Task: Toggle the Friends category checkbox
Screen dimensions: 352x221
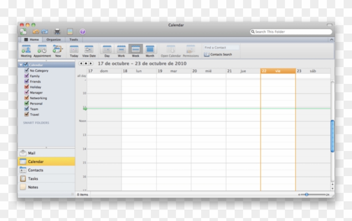Action: click(26, 81)
